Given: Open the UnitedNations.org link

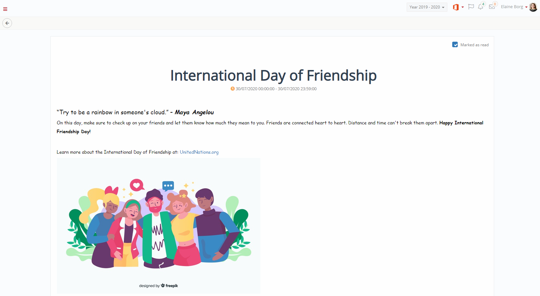Looking at the screenshot, I should tap(199, 152).
